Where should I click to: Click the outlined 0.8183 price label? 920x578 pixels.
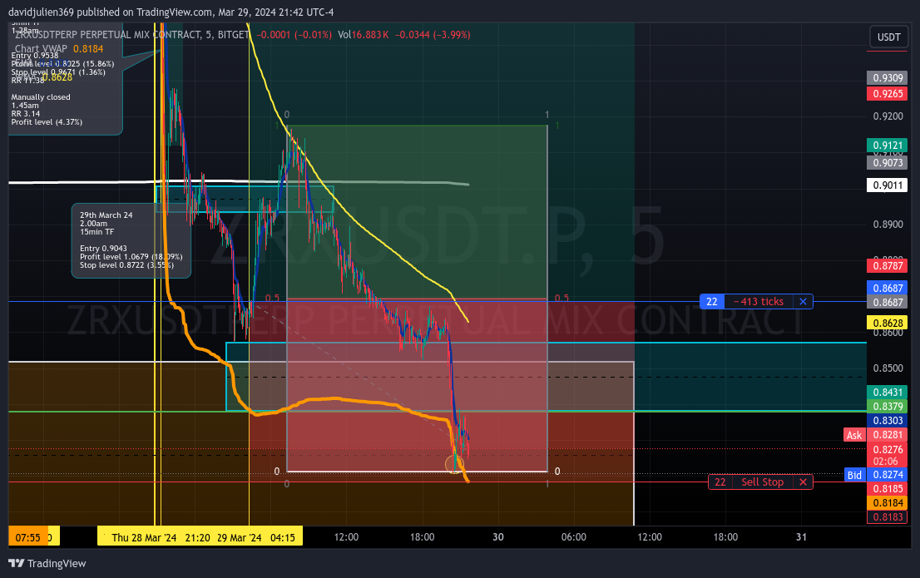point(887,517)
